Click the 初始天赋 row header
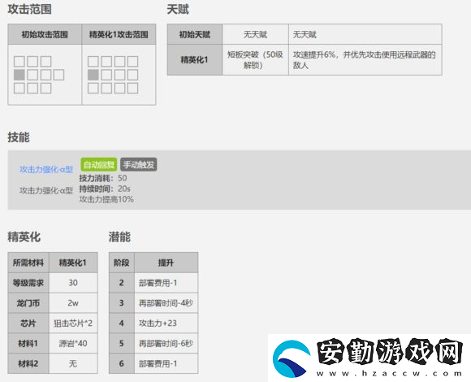 [195, 35]
